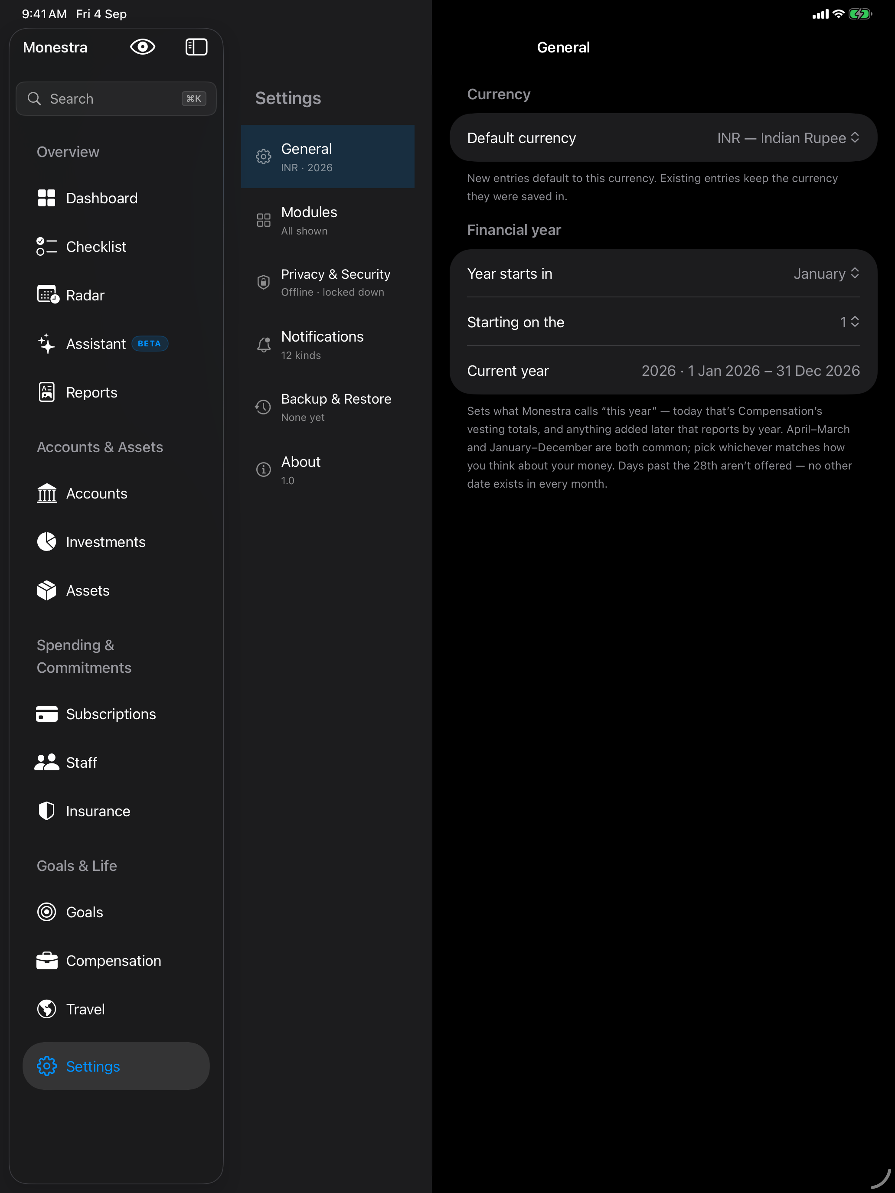Click the BETA badge next to Assistant
This screenshot has width=895, height=1193.
[150, 344]
